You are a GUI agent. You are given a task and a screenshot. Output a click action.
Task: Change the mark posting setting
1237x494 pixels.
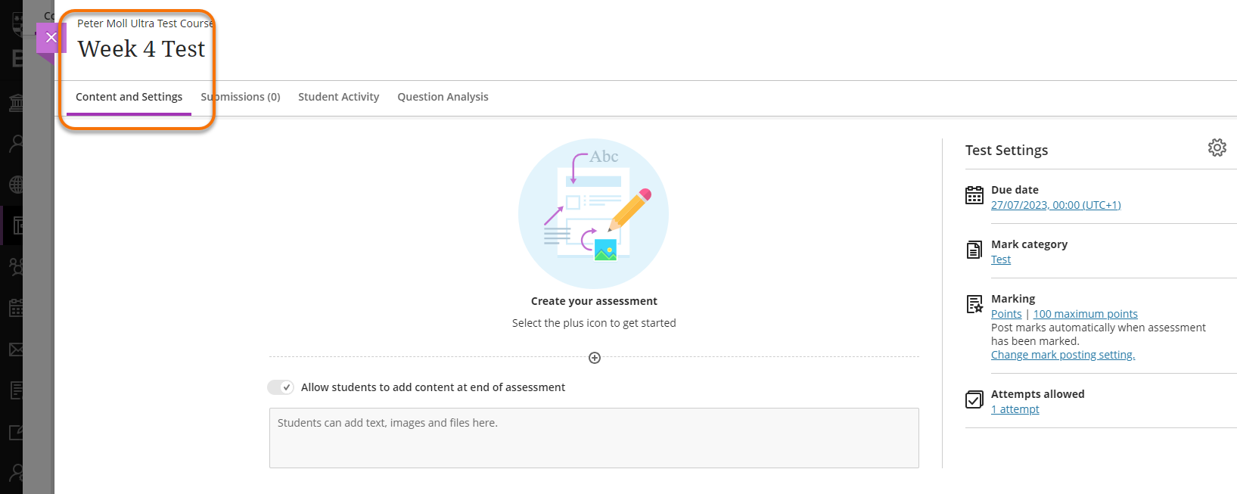[1062, 354]
